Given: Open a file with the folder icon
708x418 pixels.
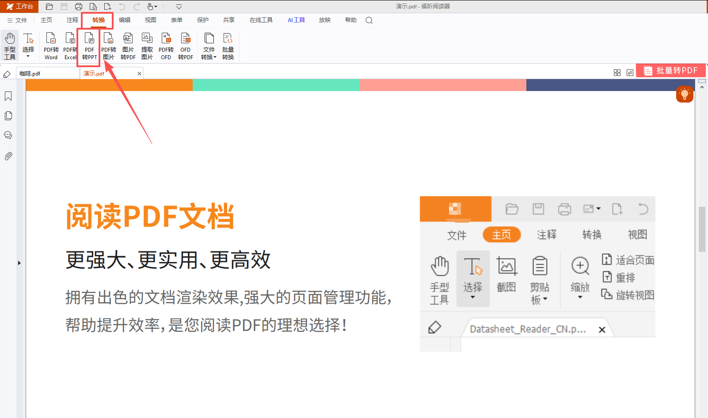Looking at the screenshot, I should pos(49,7).
